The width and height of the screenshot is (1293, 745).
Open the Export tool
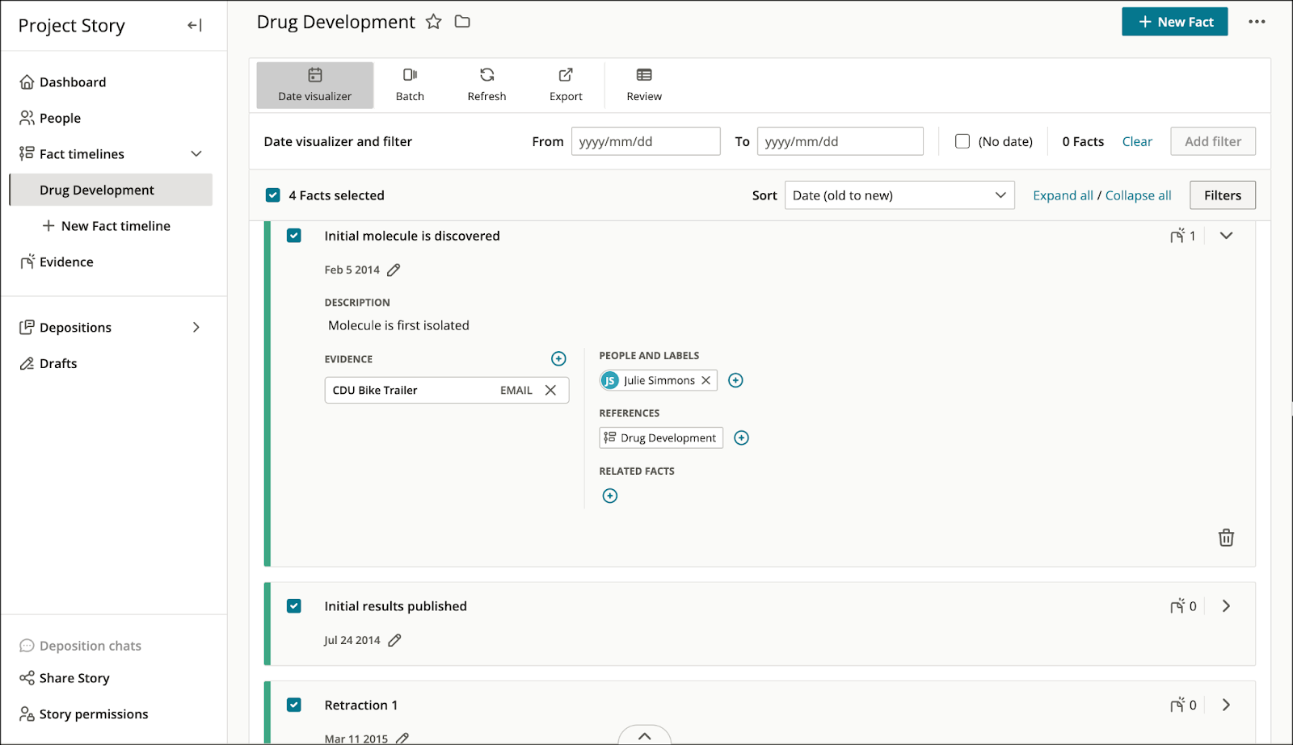point(565,84)
